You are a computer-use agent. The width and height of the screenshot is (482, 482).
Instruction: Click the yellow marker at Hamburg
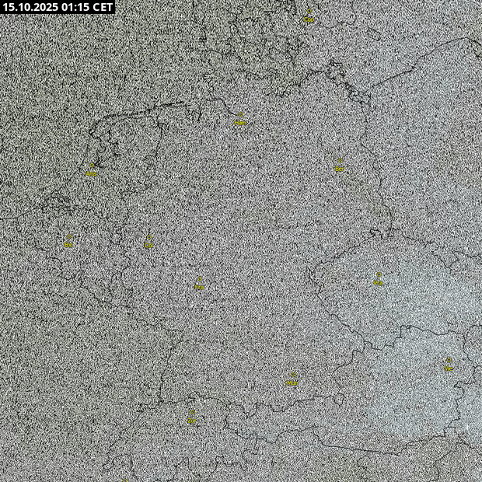pos(239,121)
